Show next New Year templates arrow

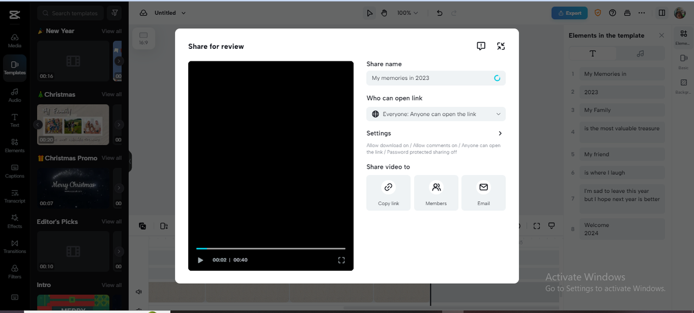click(119, 61)
